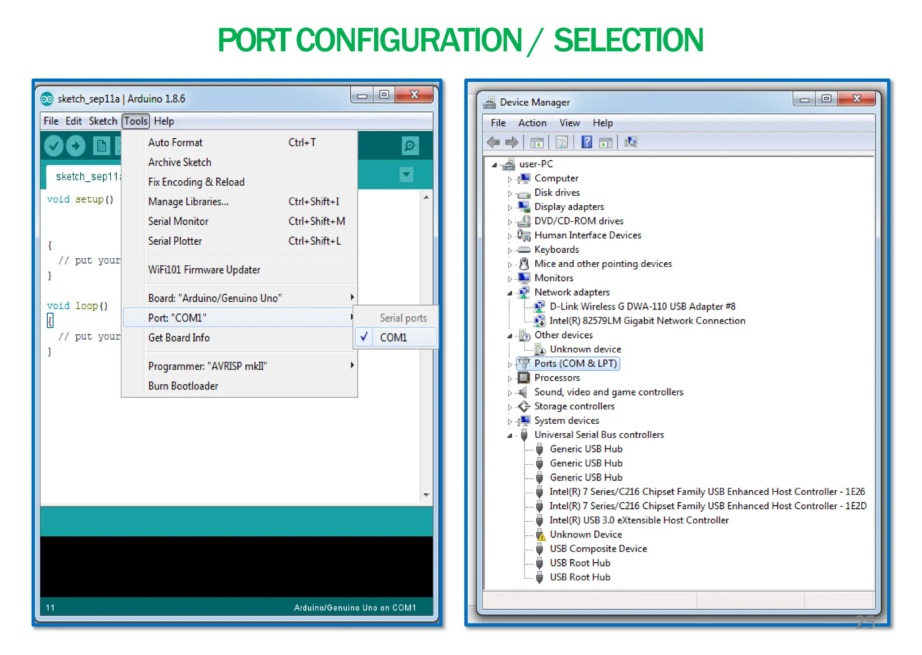Choose Manage Libraries... entry
The image size is (922, 655).
(x=240, y=202)
